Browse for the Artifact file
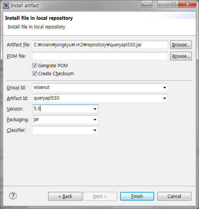199x209 pixels. coord(181,45)
